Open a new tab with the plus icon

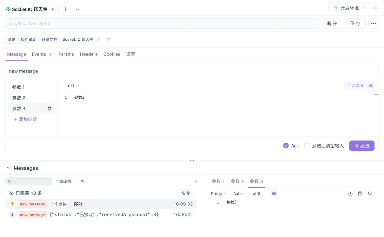point(65,9)
